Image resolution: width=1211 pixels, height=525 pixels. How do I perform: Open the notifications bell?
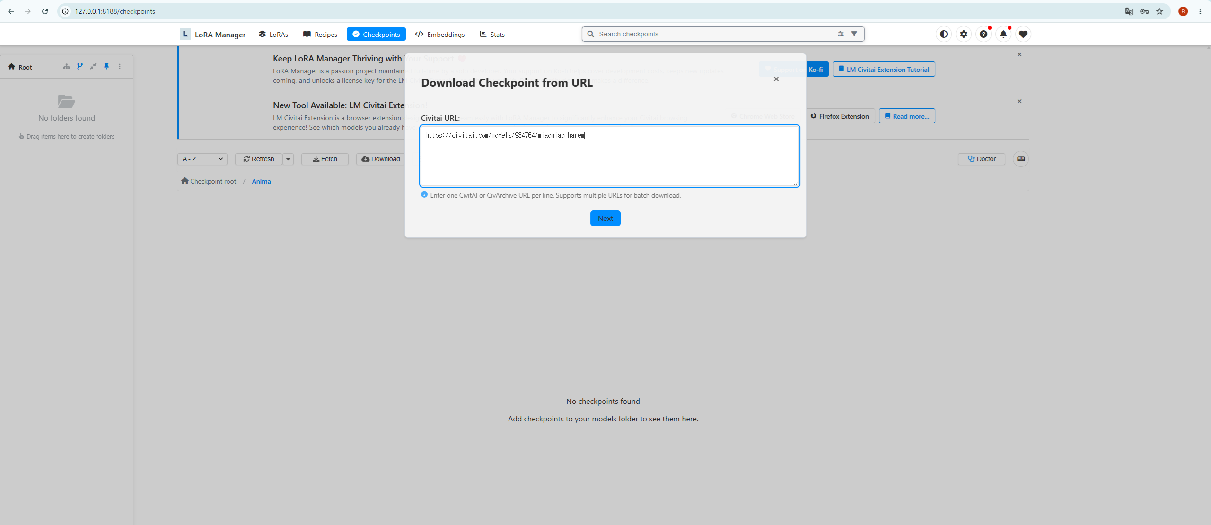(x=1003, y=34)
